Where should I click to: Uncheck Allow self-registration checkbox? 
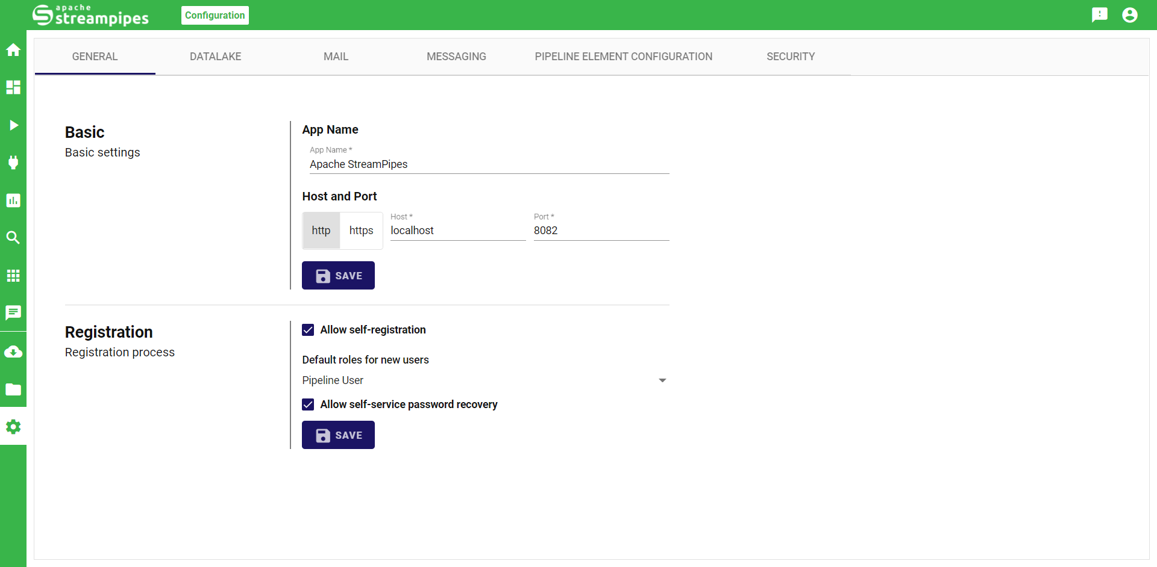pyautogui.click(x=308, y=330)
